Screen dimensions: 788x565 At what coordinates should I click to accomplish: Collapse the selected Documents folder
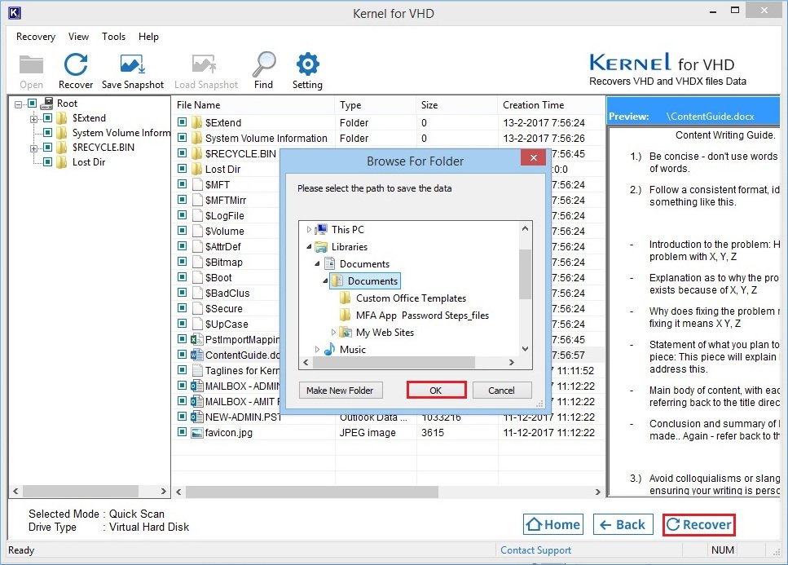tap(325, 281)
